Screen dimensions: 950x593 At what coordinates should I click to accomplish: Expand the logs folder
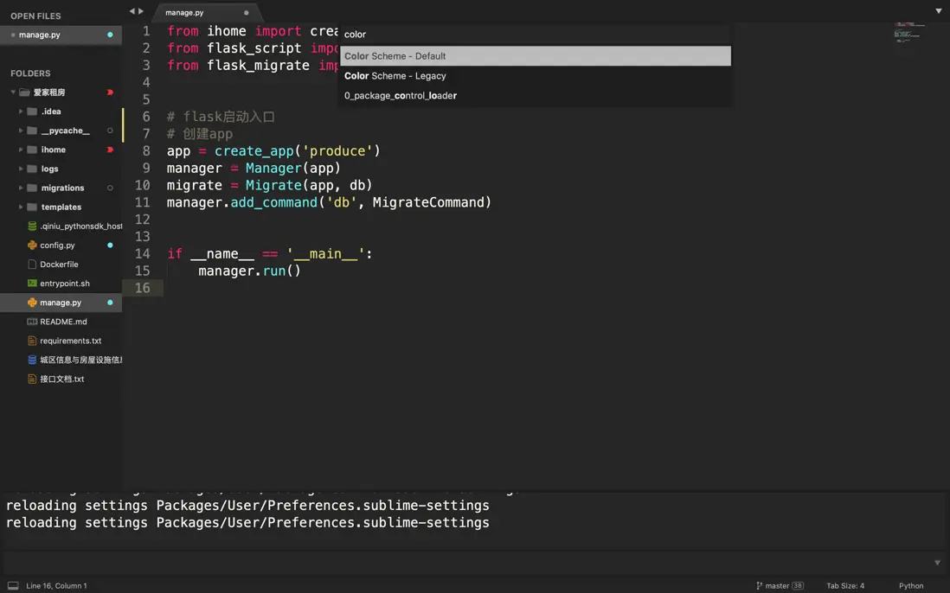[21, 169]
